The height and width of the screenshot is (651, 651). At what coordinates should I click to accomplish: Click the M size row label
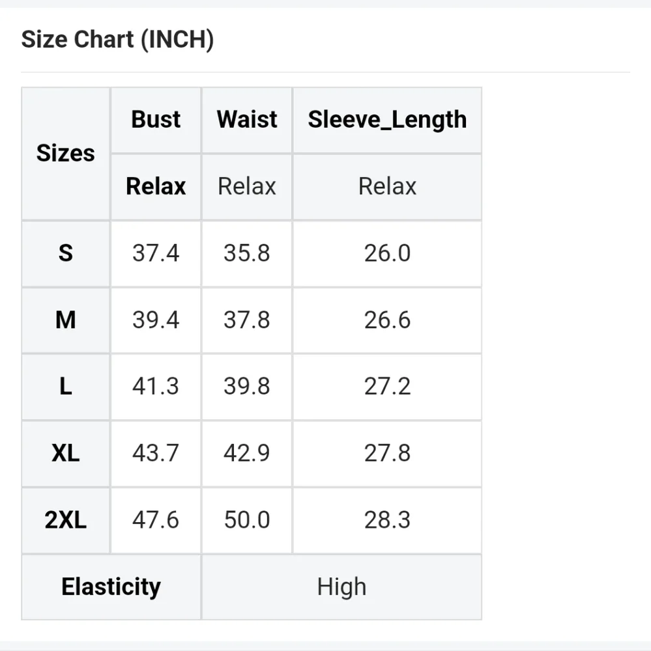click(66, 320)
